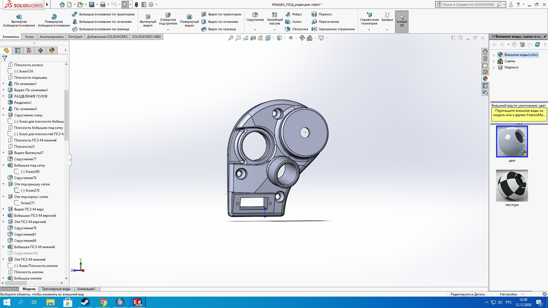
Task: Open Appearances task pane color ball tab
Action: coord(485,79)
